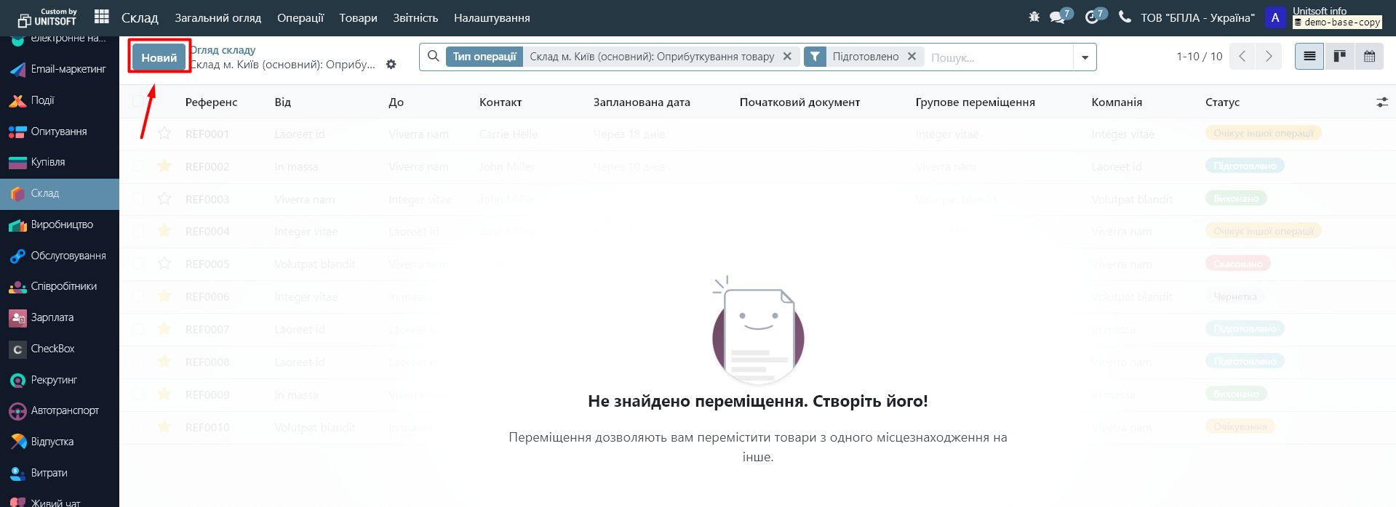Tick the checkbox for REF0002 row
This screenshot has height=507, width=1396.
[x=138, y=166]
